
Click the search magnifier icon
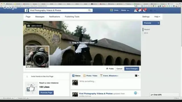(x=89, y=10)
